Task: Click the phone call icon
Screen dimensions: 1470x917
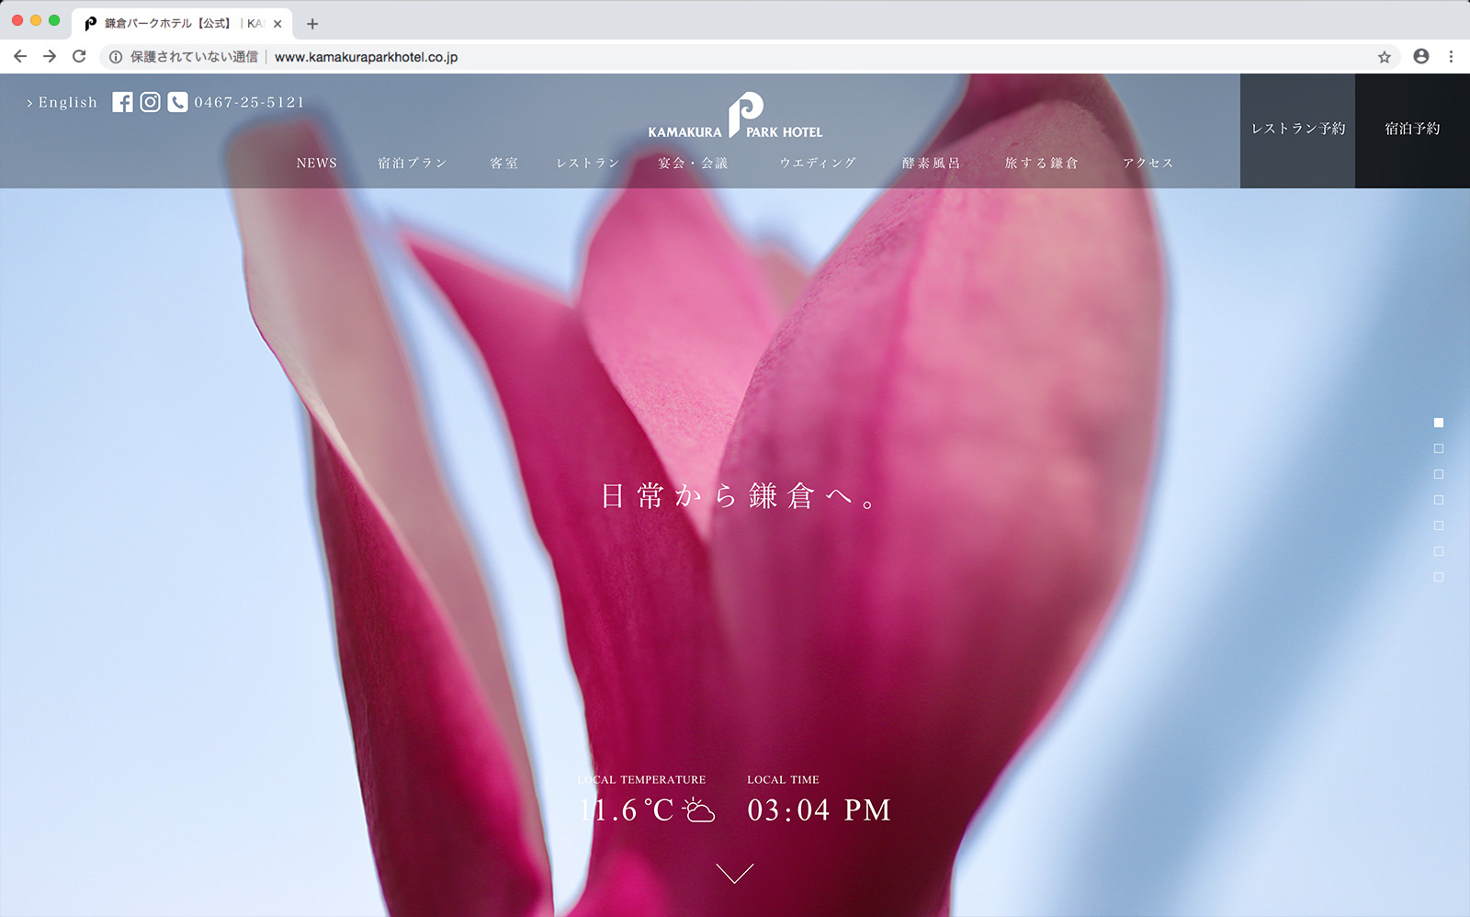Action: coord(177,102)
